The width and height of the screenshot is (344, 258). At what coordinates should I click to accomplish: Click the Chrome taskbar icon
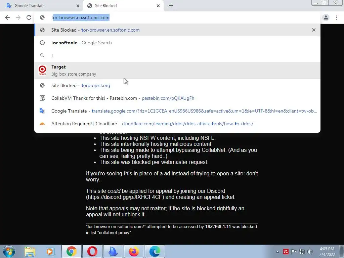(72, 251)
